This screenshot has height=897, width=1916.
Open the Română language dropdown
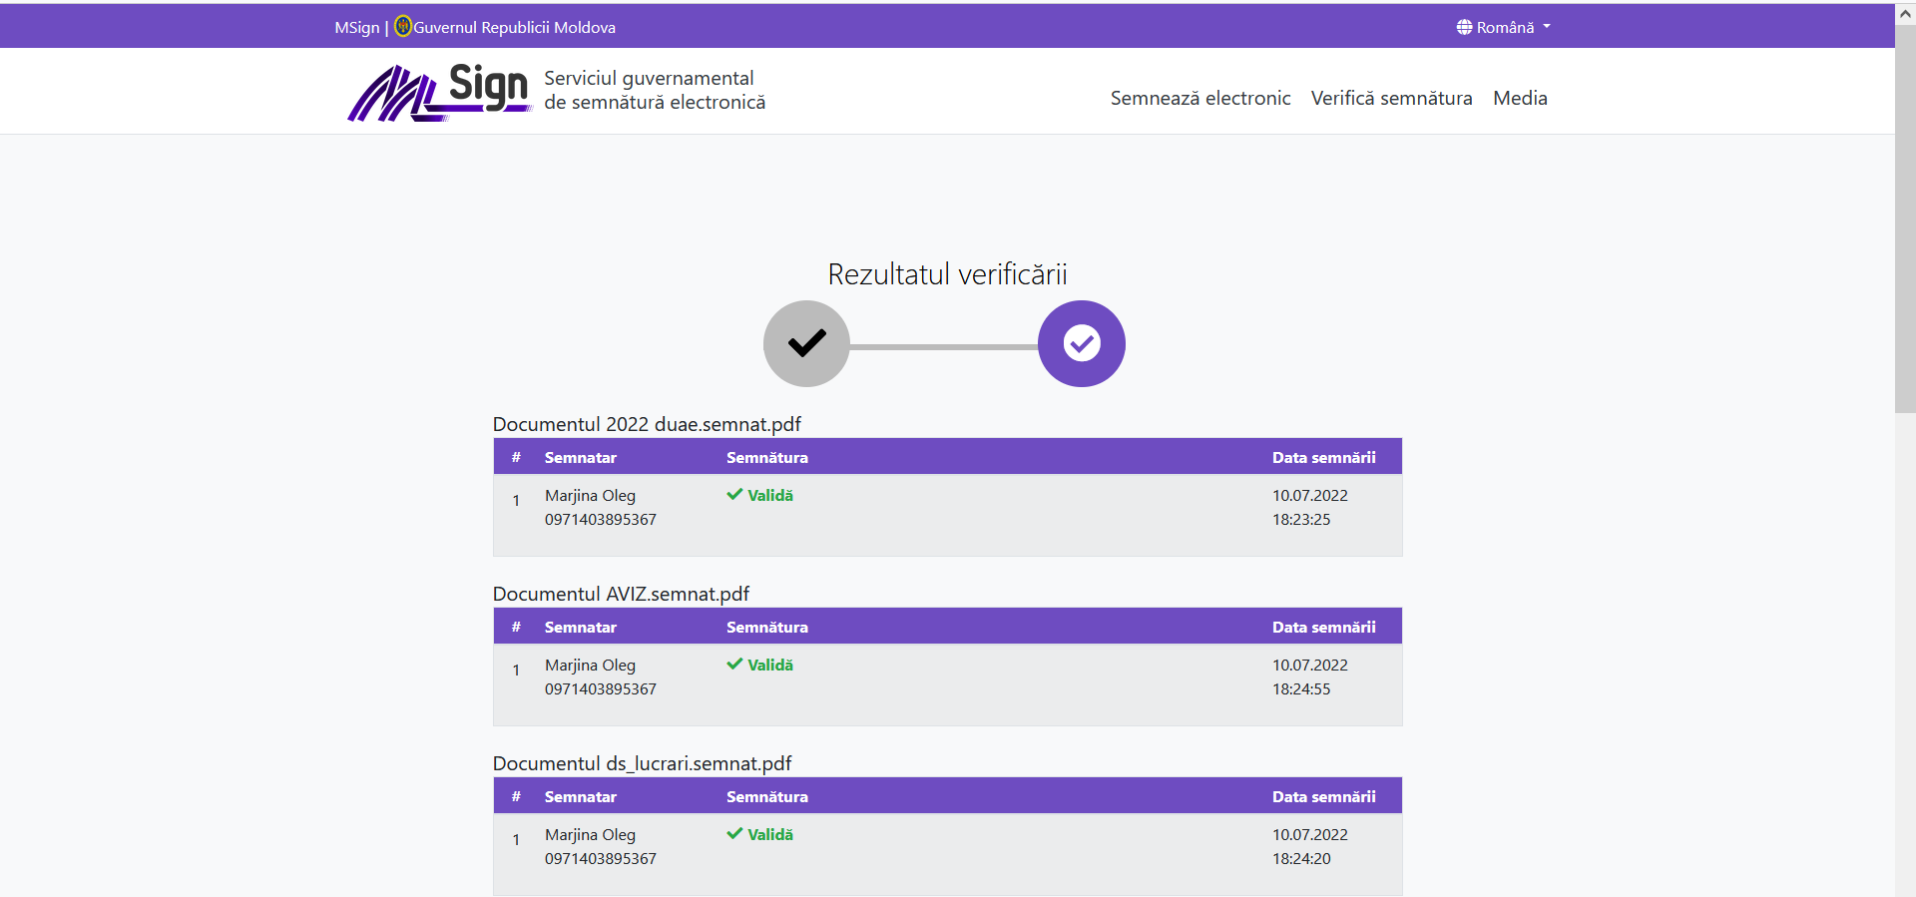[1505, 27]
